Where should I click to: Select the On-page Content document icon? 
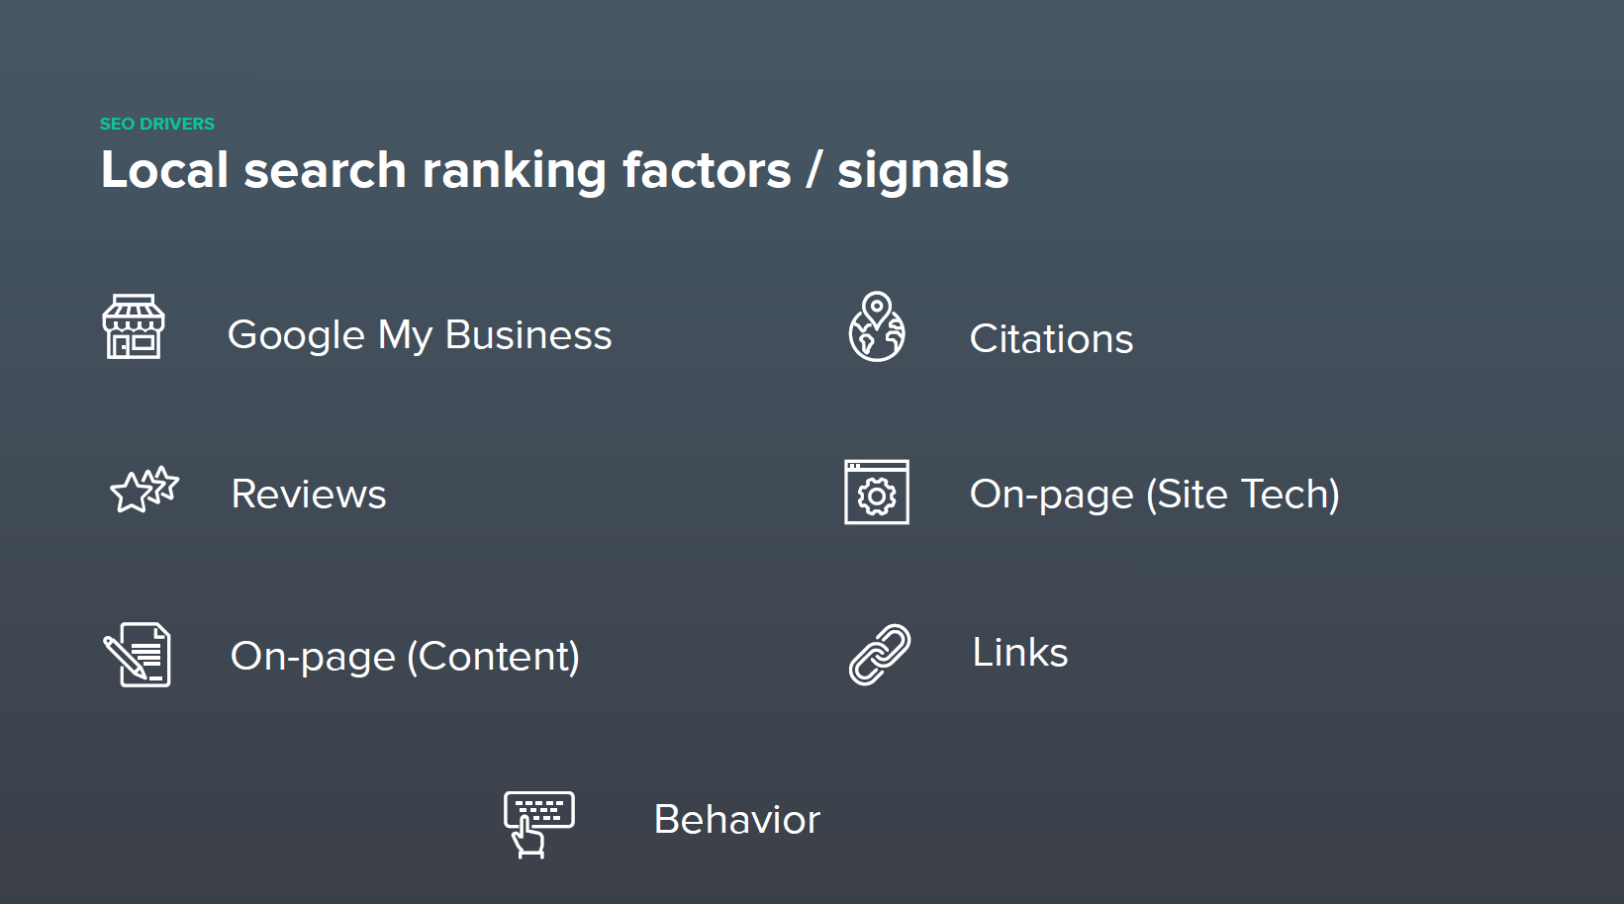[138, 655]
